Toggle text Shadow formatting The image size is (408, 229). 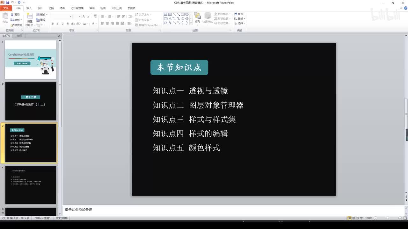point(68,24)
